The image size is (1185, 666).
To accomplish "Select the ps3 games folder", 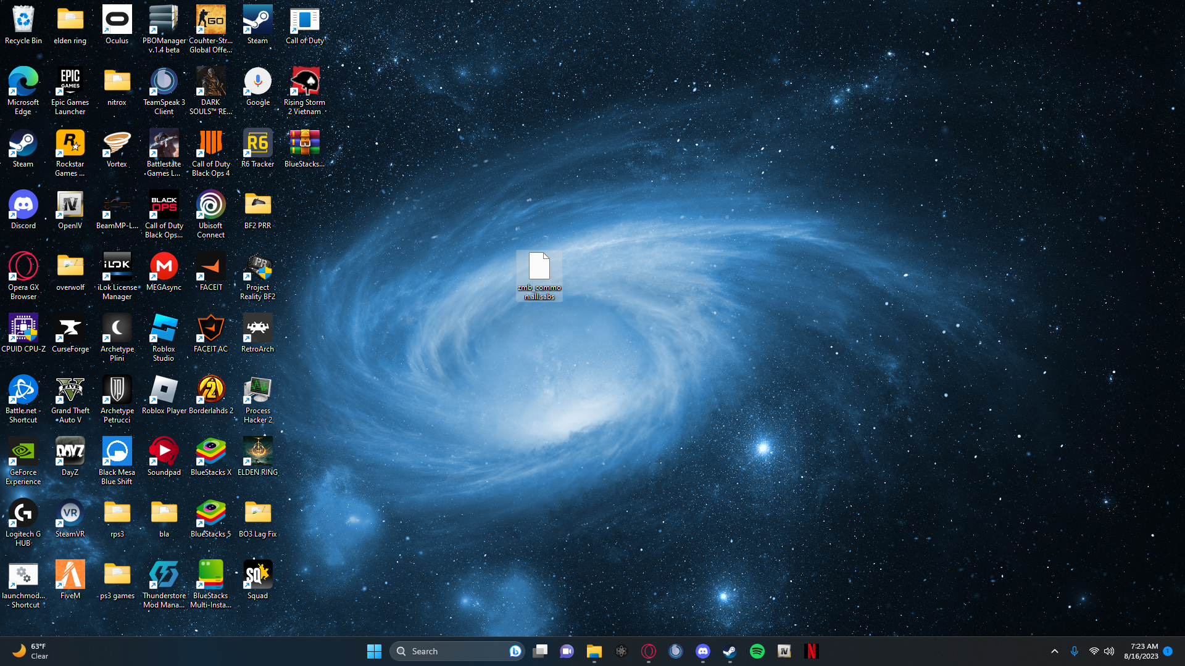I will click(117, 580).
